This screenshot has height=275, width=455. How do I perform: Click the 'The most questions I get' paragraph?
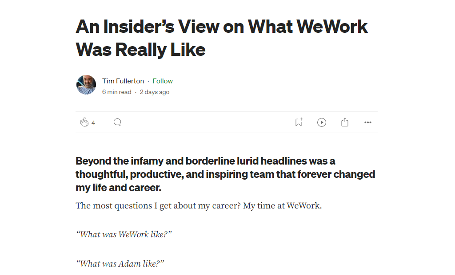[x=198, y=206]
